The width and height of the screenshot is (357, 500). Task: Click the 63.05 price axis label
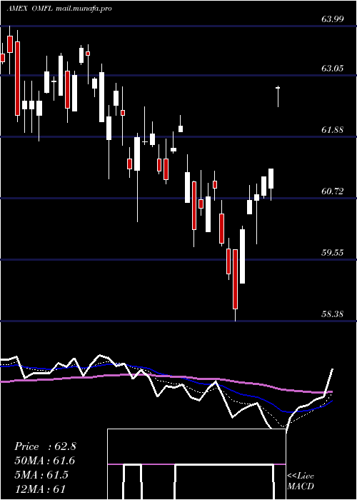tap(333, 69)
